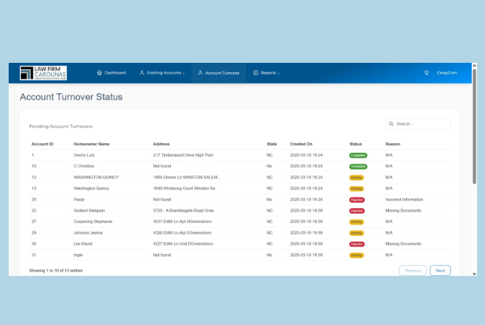Click the Rejected status badge for Paula
Screen dimensions: 485x325
point(357,199)
